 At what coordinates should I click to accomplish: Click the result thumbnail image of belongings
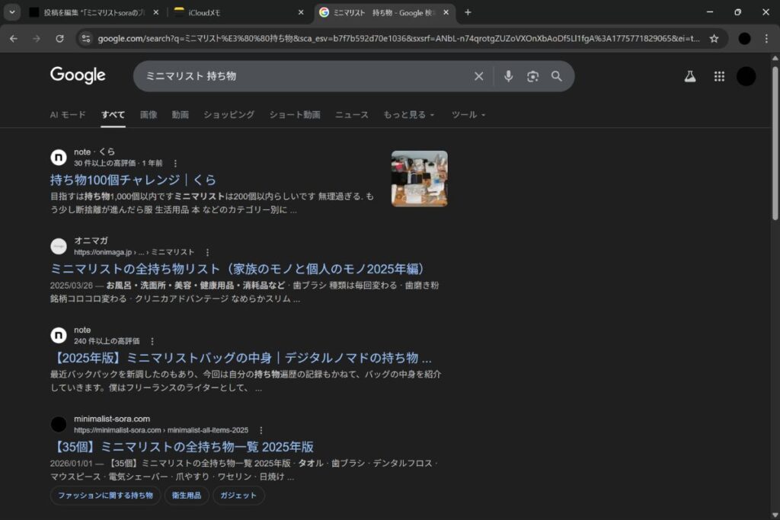419,178
